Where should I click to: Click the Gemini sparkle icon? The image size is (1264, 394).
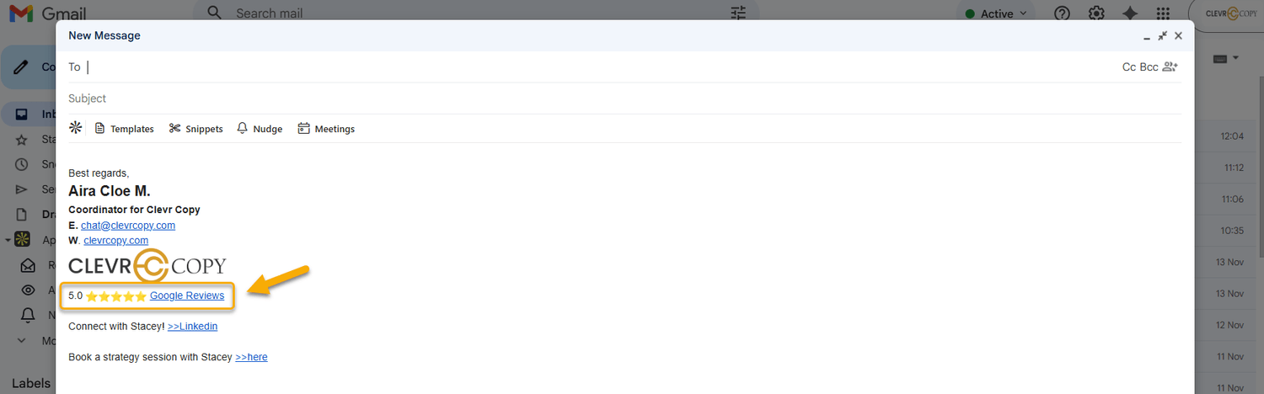pyautogui.click(x=1130, y=13)
